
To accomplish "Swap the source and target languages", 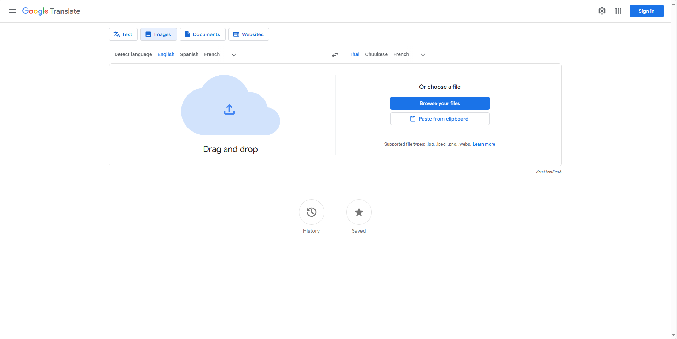I will point(335,54).
